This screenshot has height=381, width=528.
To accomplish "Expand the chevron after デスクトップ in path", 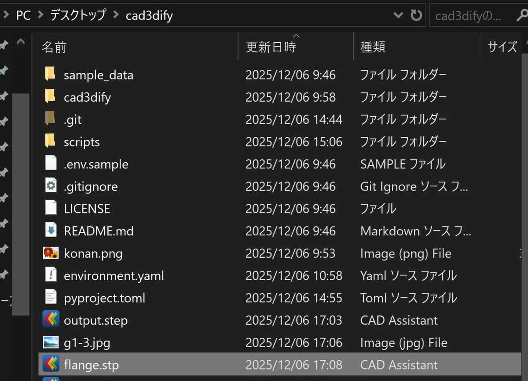I will coord(116,15).
